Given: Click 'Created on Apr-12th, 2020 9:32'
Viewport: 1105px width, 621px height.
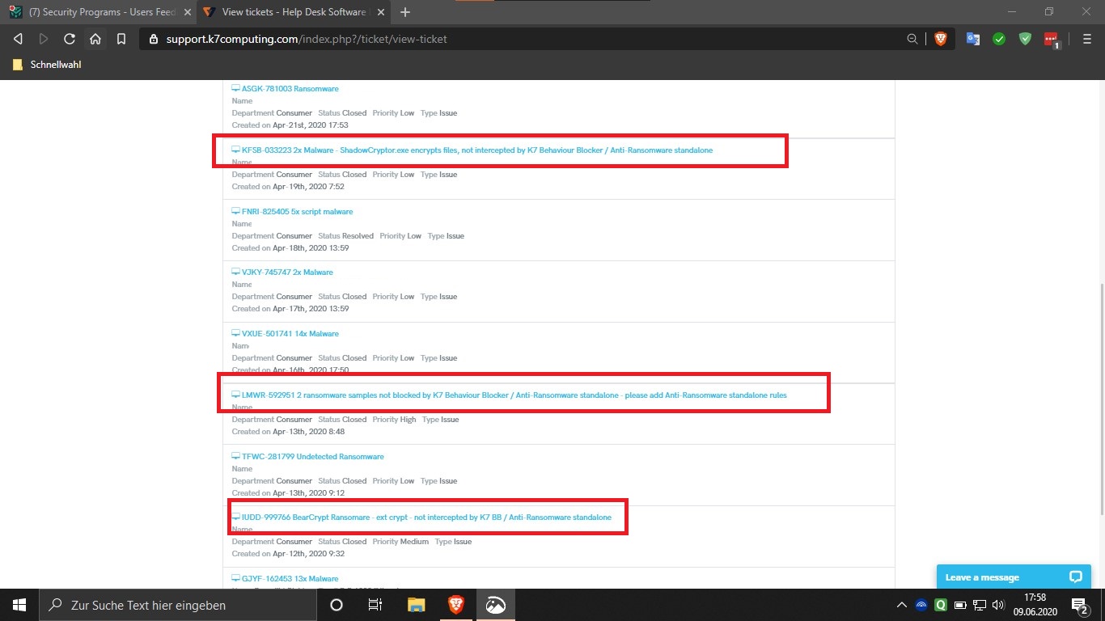Looking at the screenshot, I should pyautogui.click(x=288, y=554).
